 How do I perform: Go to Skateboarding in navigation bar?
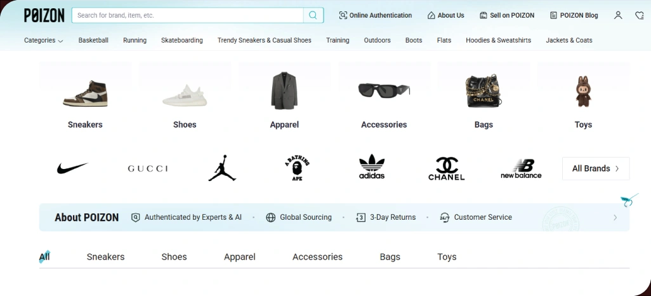click(x=182, y=40)
